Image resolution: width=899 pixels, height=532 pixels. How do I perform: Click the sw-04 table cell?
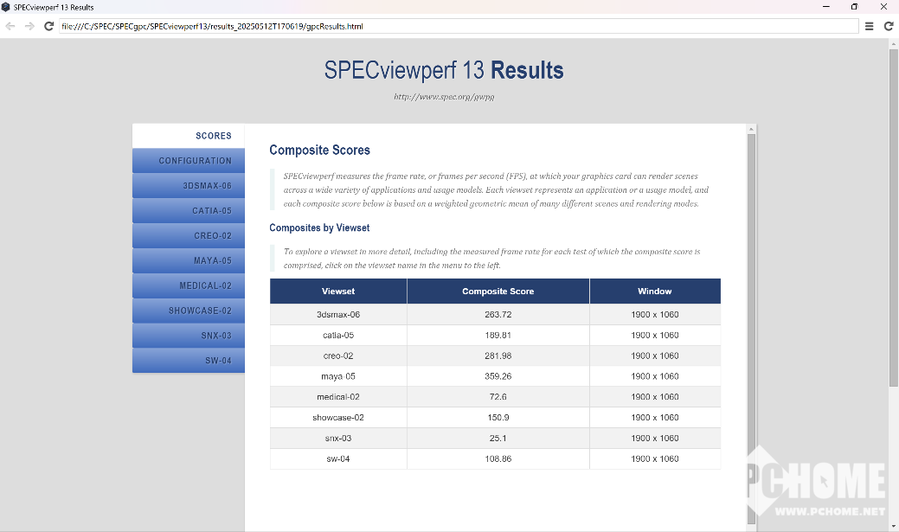pos(338,459)
